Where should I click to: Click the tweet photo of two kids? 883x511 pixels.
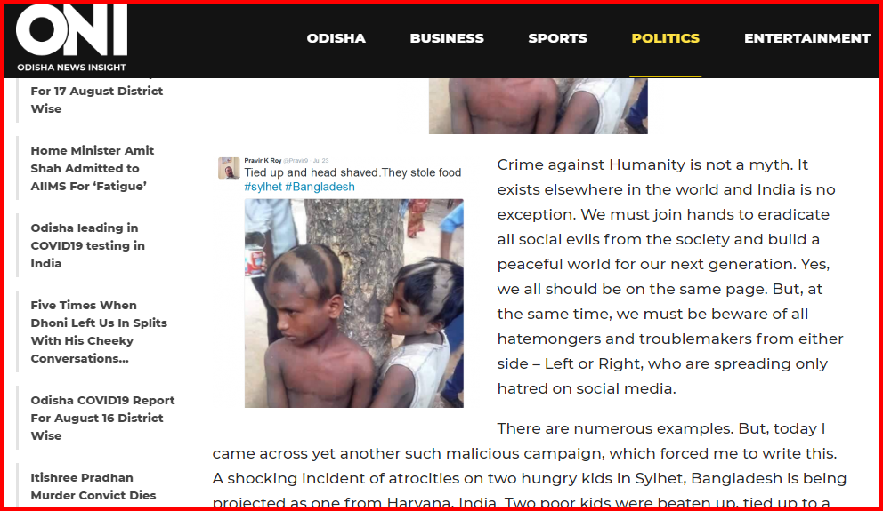[353, 303]
